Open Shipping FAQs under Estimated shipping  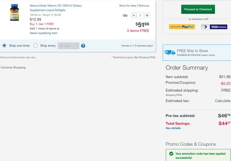(174, 95)
